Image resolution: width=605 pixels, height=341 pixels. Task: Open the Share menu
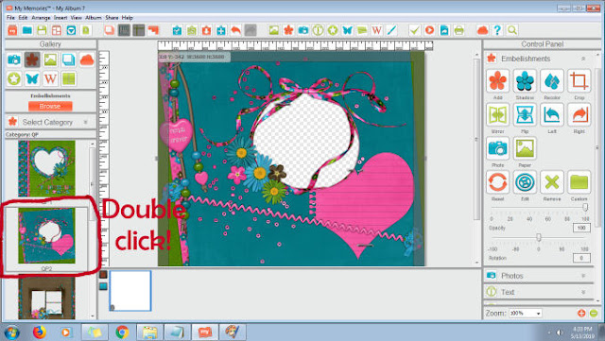(112, 17)
